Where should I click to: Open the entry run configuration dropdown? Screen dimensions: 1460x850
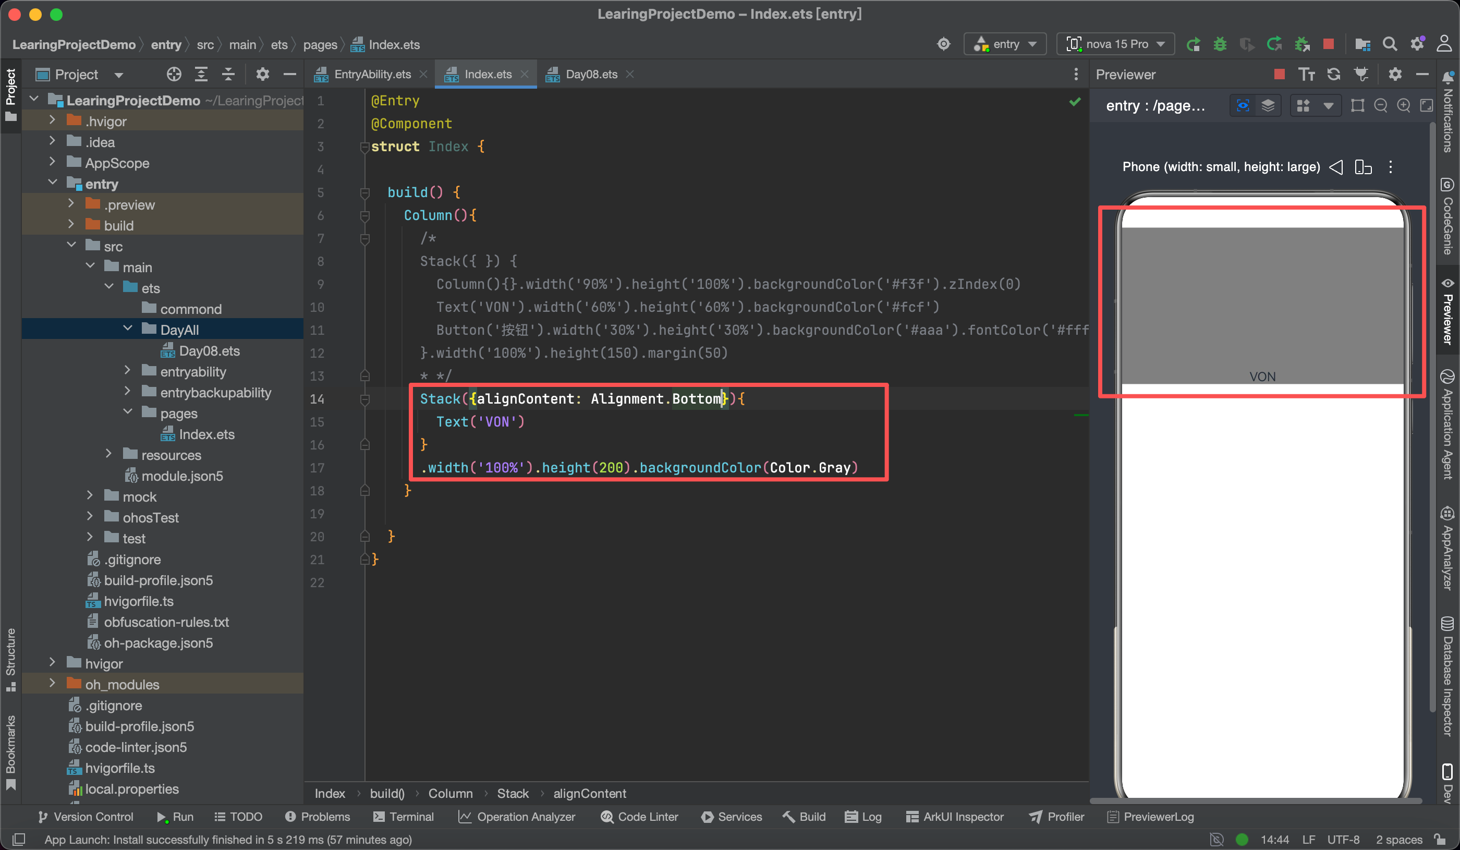1005,45
